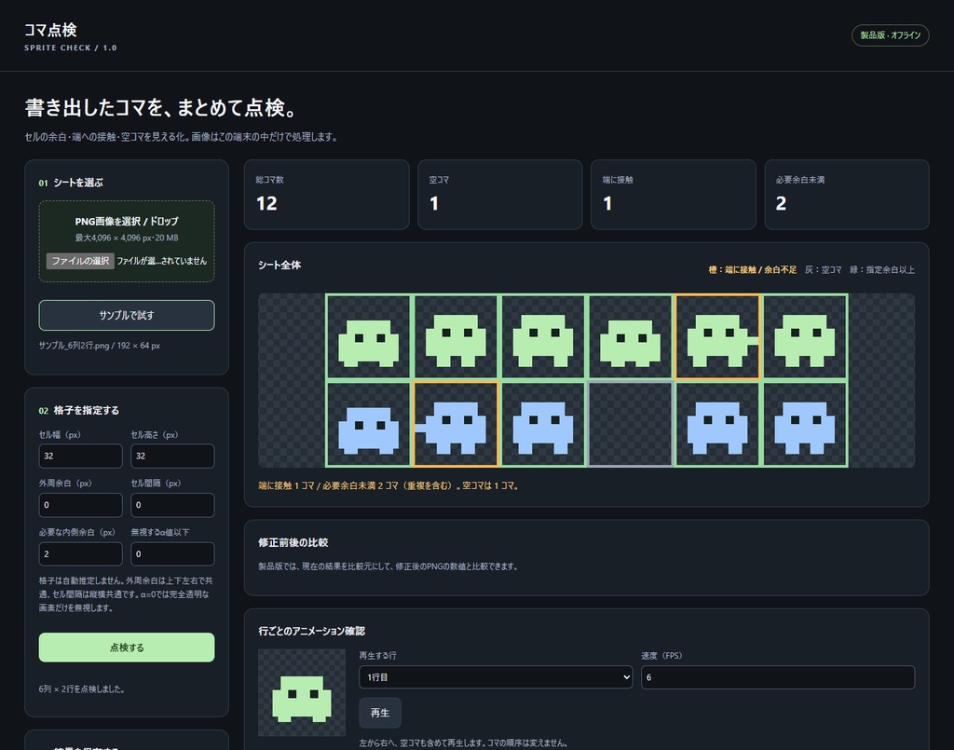Viewport: 954px width, 750px height.
Task: Focus the 速度 (FPS) input field
Action: (778, 677)
